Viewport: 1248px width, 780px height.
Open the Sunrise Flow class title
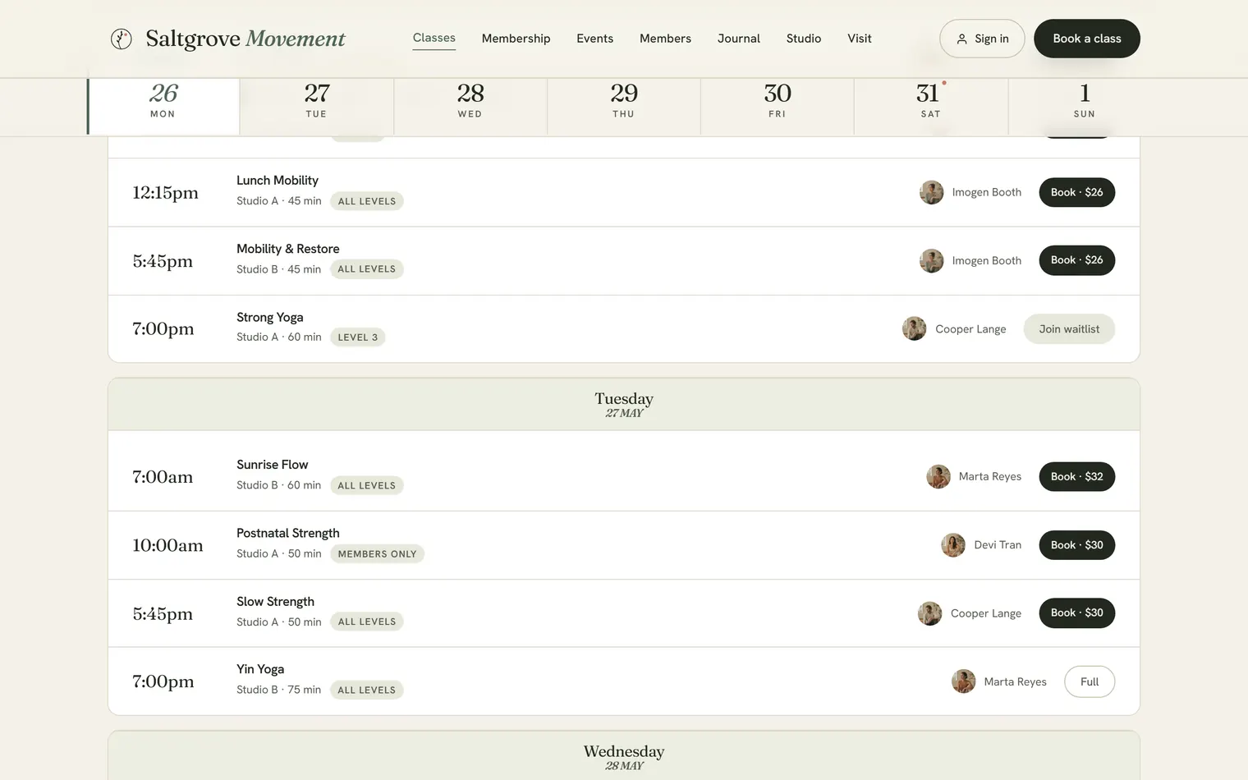pyautogui.click(x=273, y=465)
